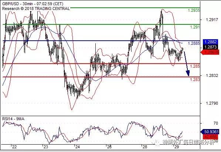Click the red 42.656 RSI MA tag
Image resolution: width=221 pixels, height=152 pixels.
pyautogui.click(x=211, y=137)
